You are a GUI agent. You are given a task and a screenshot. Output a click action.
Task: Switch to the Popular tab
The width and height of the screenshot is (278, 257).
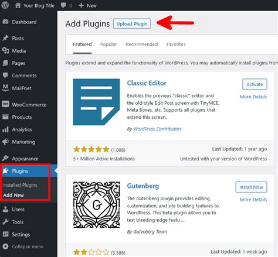click(109, 44)
